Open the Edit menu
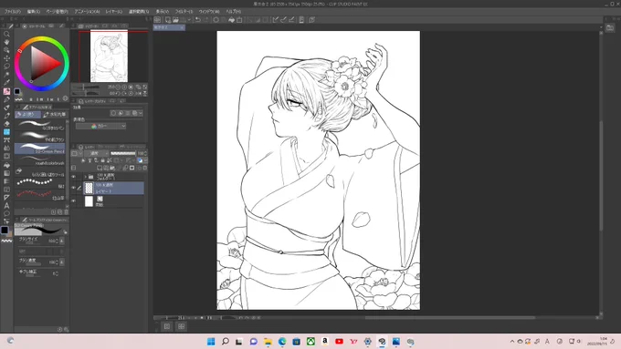The width and height of the screenshot is (621, 349). tap(34, 12)
